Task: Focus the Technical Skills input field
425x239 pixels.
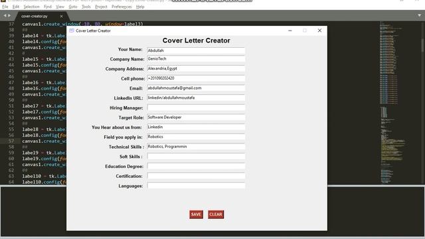Action: click(x=196, y=147)
